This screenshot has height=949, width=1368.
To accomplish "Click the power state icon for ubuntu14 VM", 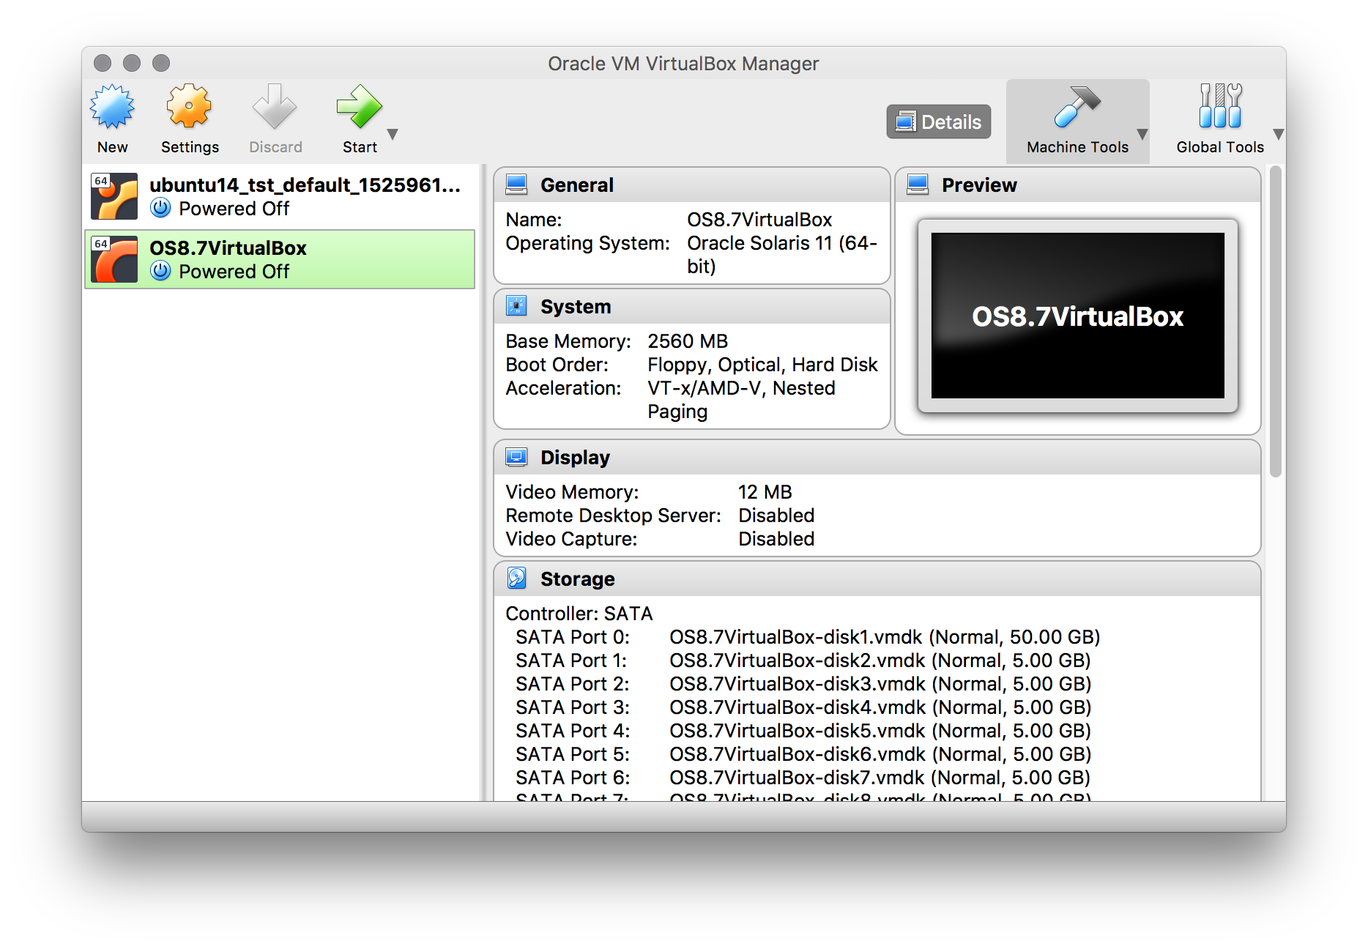I will click(160, 209).
